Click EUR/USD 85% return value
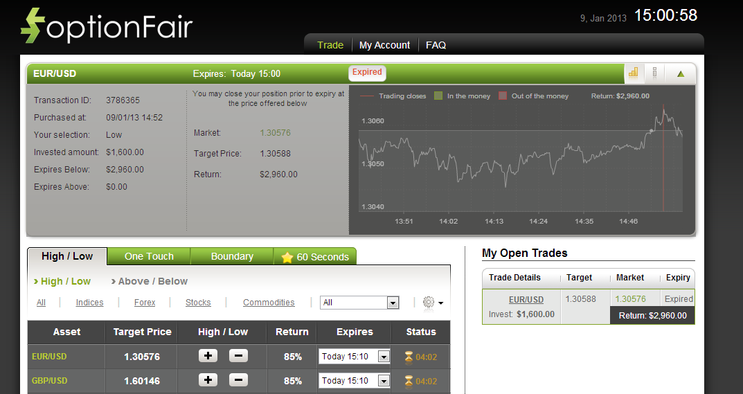Image resolution: width=743 pixels, height=394 pixels. (292, 357)
